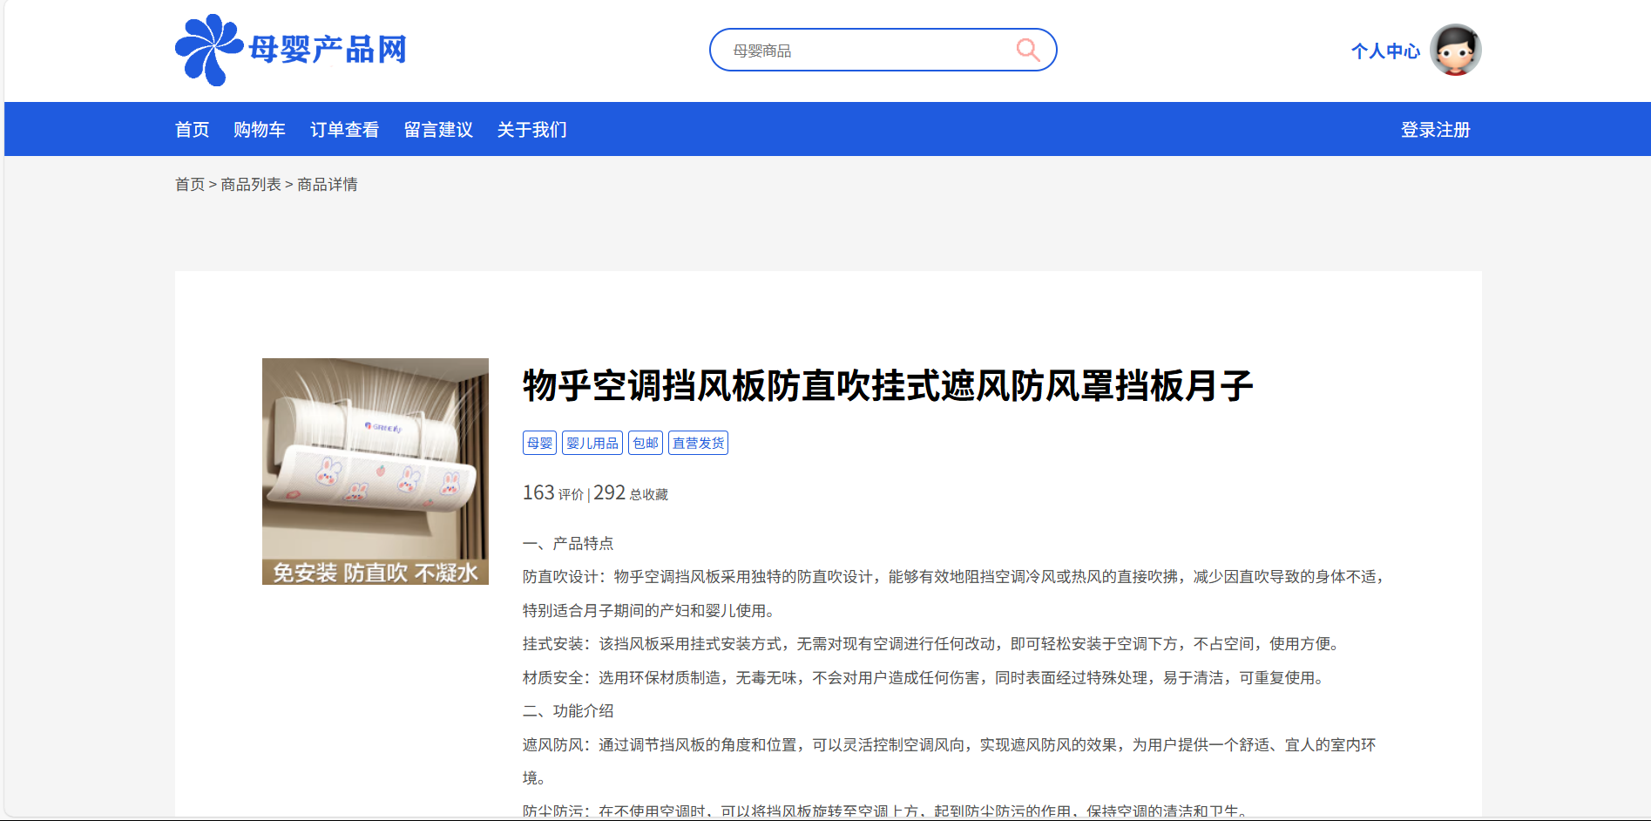Open the 购物车 shopping cart page

(260, 130)
